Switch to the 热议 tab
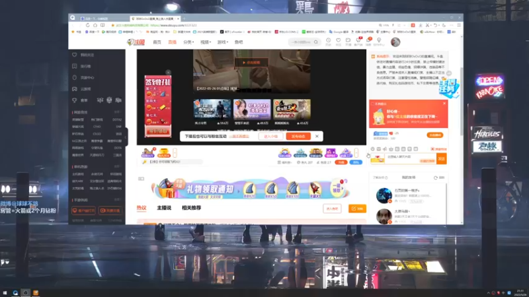 (142, 208)
